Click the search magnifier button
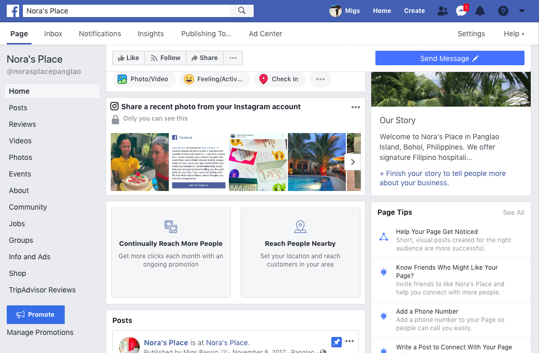 tap(242, 11)
